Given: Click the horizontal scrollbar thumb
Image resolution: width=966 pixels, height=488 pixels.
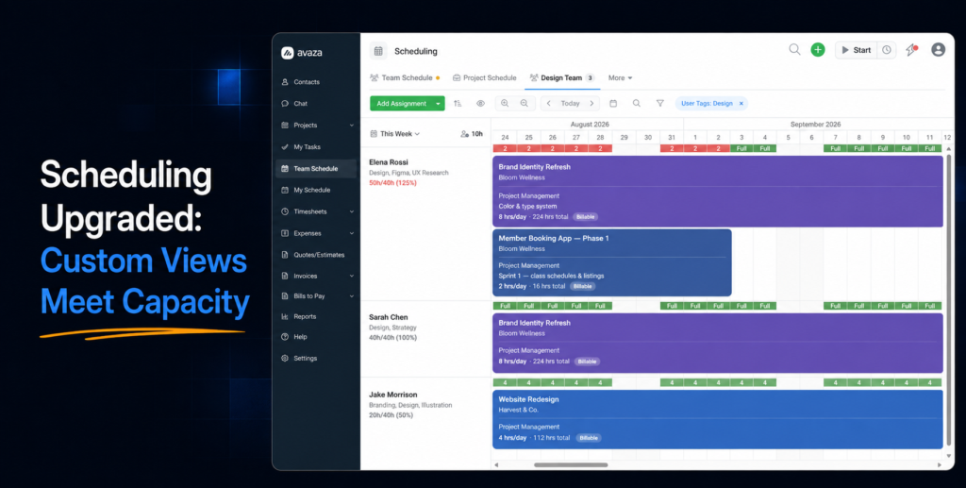Looking at the screenshot, I should tap(571, 464).
